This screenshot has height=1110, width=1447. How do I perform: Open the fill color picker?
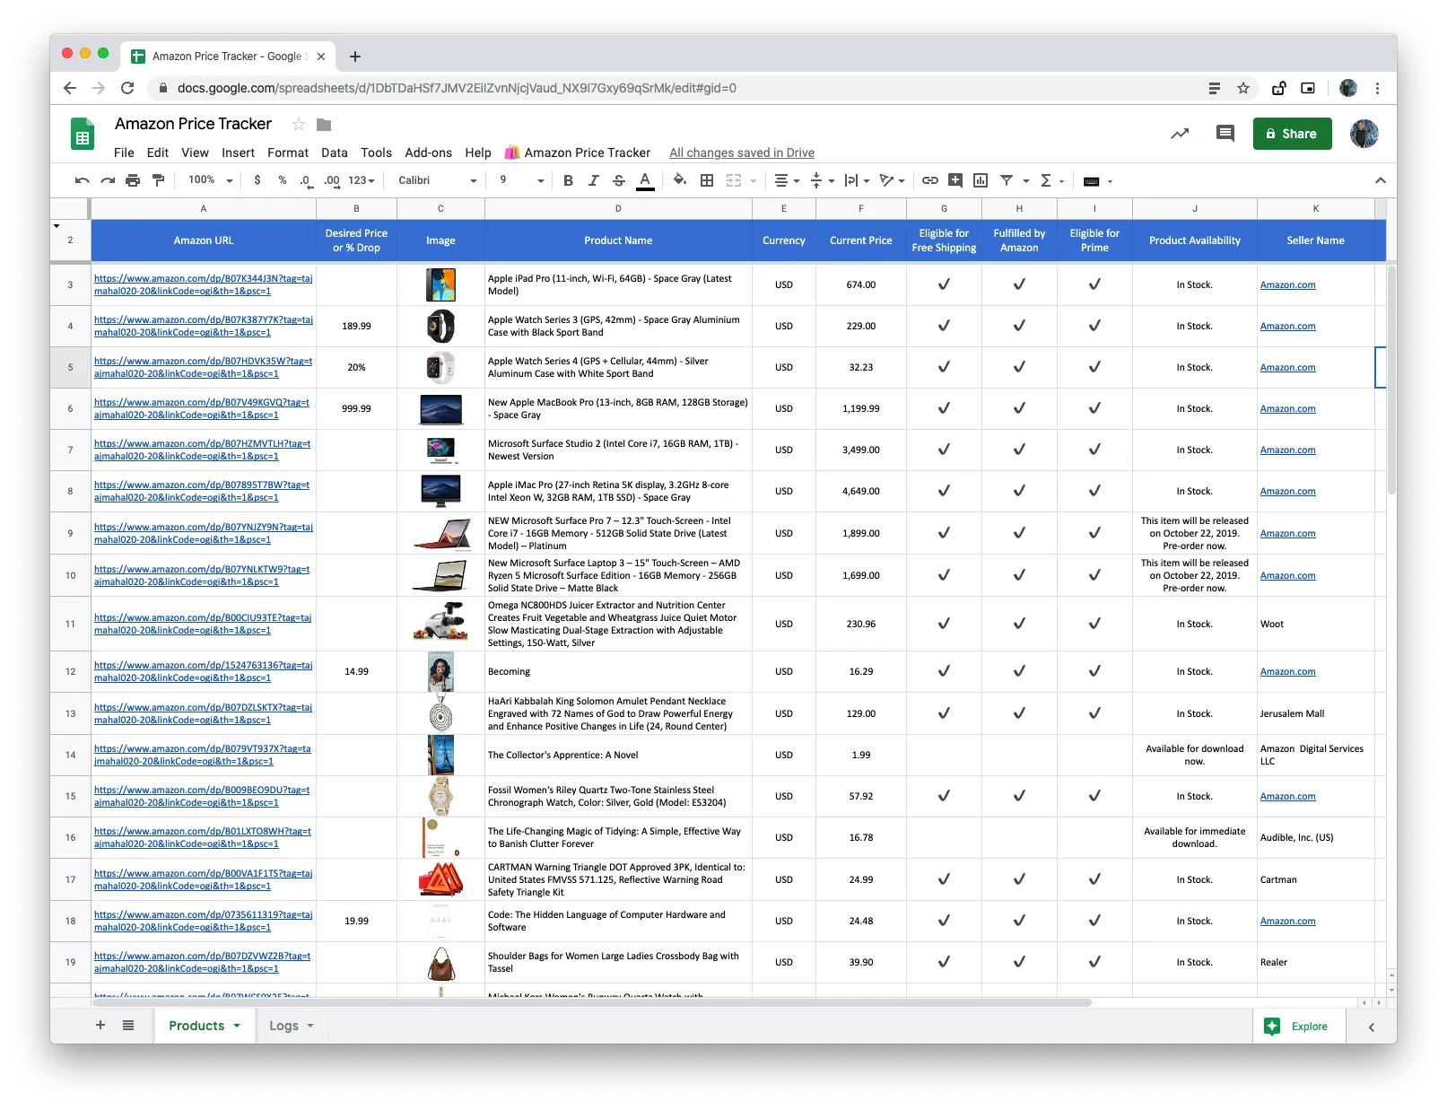pyautogui.click(x=680, y=180)
